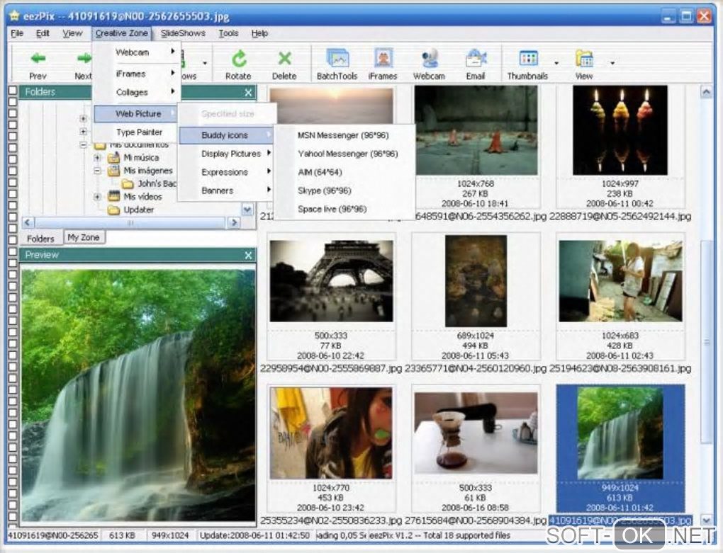Click the Prev green arrow icon

coord(38,59)
